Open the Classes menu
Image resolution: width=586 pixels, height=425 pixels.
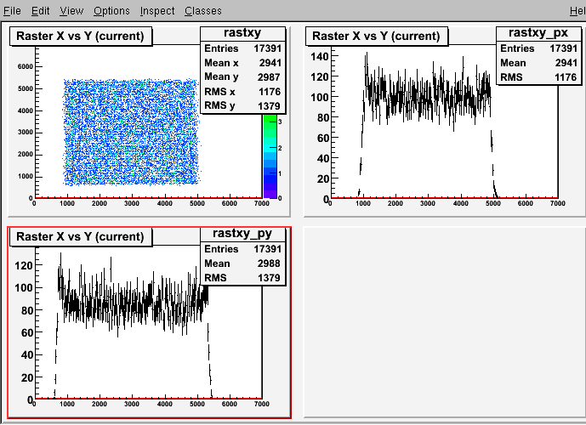[203, 11]
